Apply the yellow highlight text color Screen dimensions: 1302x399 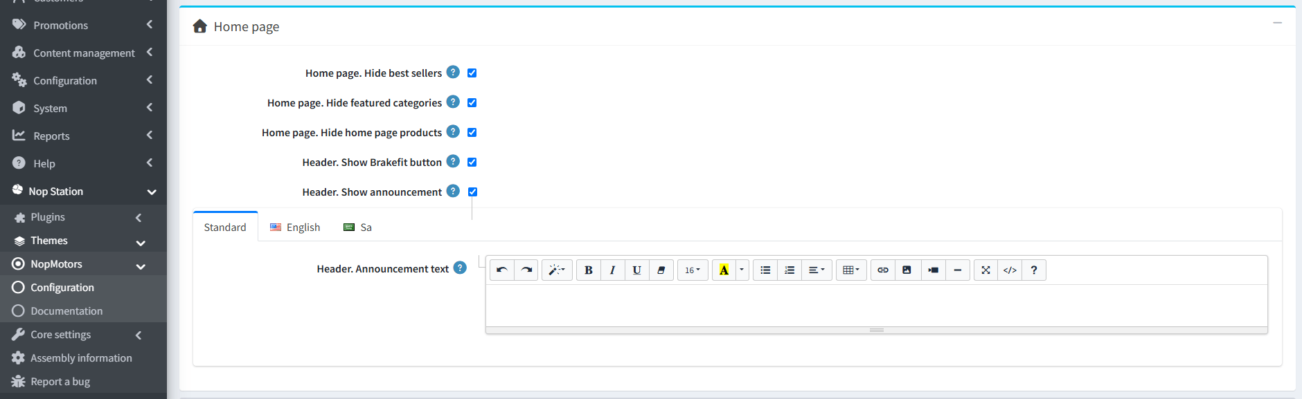724,270
